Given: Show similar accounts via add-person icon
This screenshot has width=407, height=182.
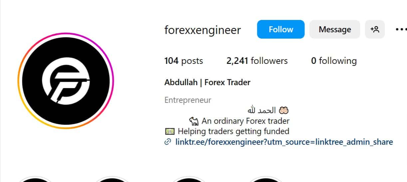Looking at the screenshot, I should [x=375, y=29].
